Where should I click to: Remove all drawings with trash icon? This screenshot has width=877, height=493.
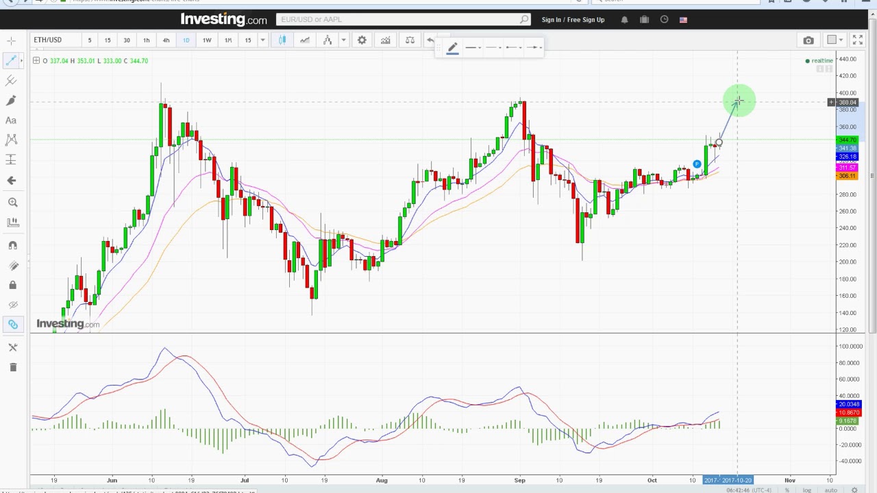[x=12, y=367]
